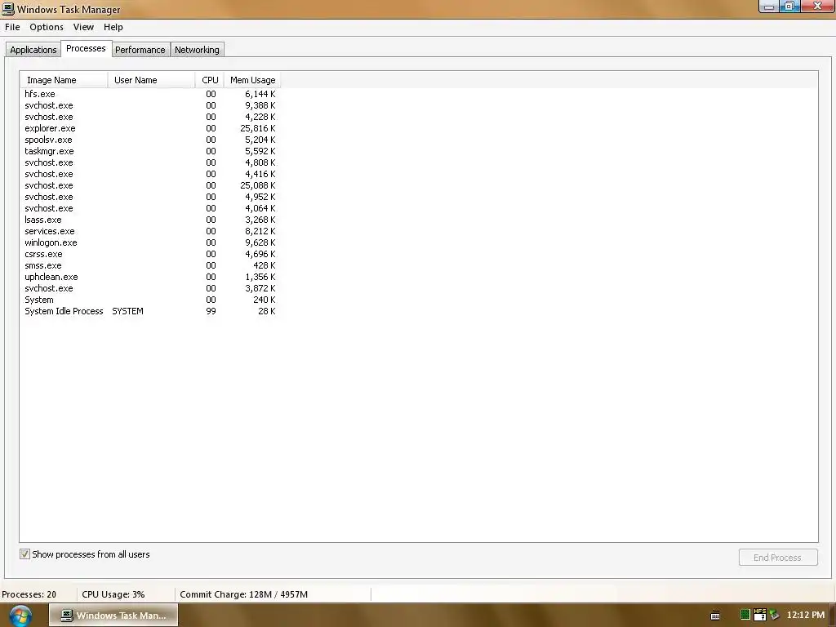The height and width of the screenshot is (627, 836).
Task: Open the Options menu
Action: tap(47, 27)
